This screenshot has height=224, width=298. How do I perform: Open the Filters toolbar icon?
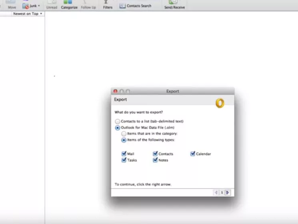[106, 2]
